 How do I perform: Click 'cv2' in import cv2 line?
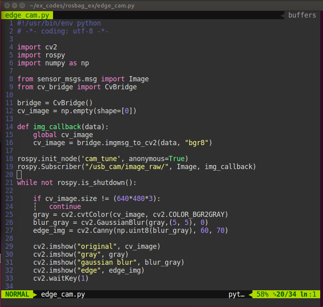pos(51,47)
